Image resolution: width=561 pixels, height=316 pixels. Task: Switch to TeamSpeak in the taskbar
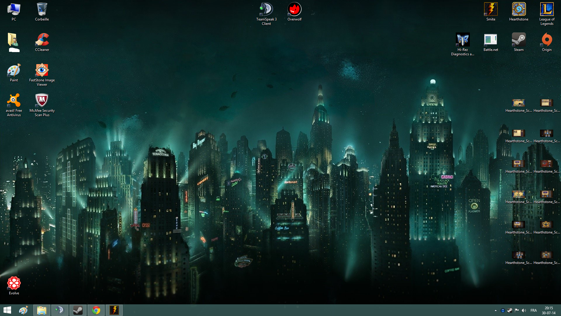[60, 310]
